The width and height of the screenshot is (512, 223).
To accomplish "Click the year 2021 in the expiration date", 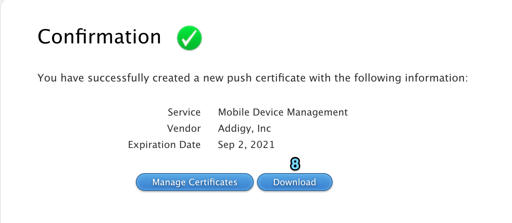I will click(263, 145).
